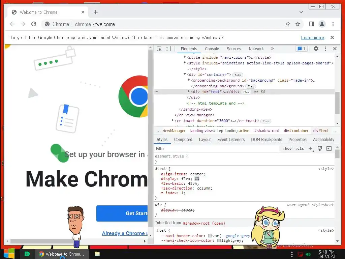Open the Windows Start button
The height and width of the screenshot is (259, 345).
[9, 254]
